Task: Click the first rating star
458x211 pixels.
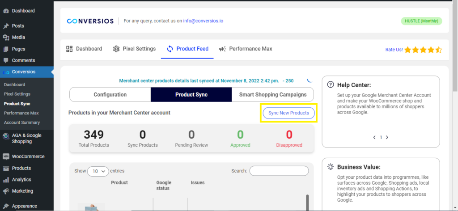Action: 408,50
